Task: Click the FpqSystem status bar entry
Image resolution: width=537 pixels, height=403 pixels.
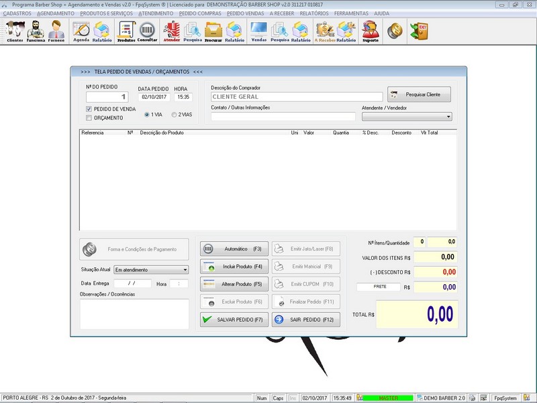Action: point(505,398)
